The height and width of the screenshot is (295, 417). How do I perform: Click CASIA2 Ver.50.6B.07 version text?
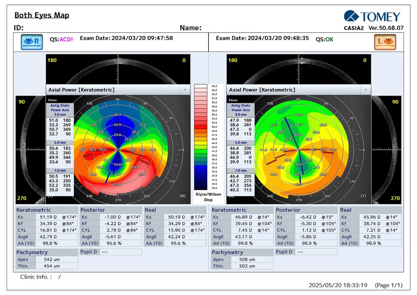374,28
